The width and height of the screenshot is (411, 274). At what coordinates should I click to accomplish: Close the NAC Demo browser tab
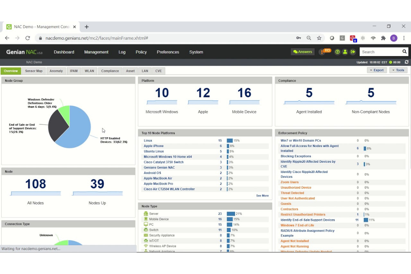point(74,27)
